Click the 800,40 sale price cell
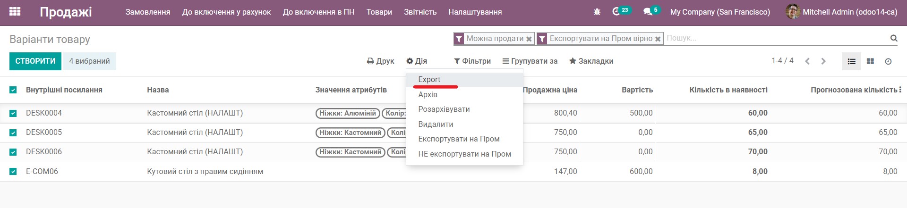The width and height of the screenshot is (907, 208). click(x=565, y=113)
